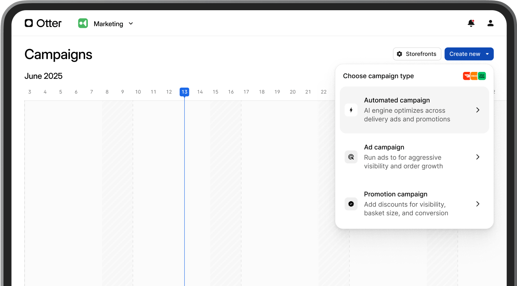The height and width of the screenshot is (286, 517).
Task: Click "AI engine optimizes across" description text
Action: [404, 111]
